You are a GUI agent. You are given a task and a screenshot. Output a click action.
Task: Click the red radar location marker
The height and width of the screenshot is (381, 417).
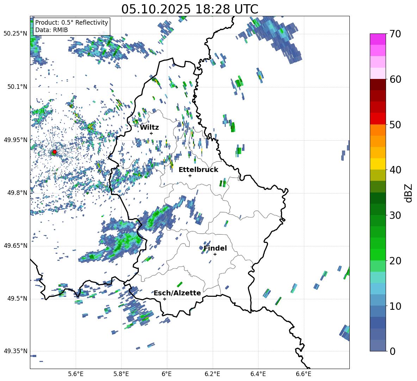[55, 152]
